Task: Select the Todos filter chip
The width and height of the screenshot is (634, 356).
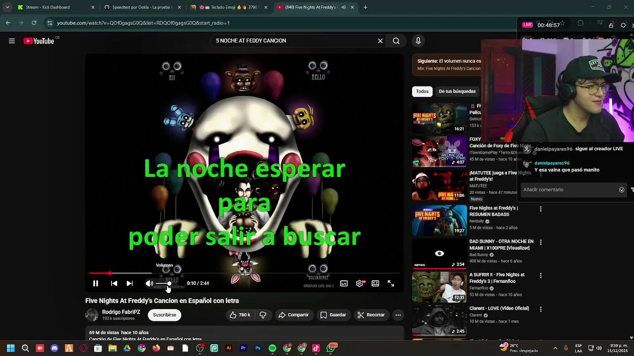Action: (422, 91)
